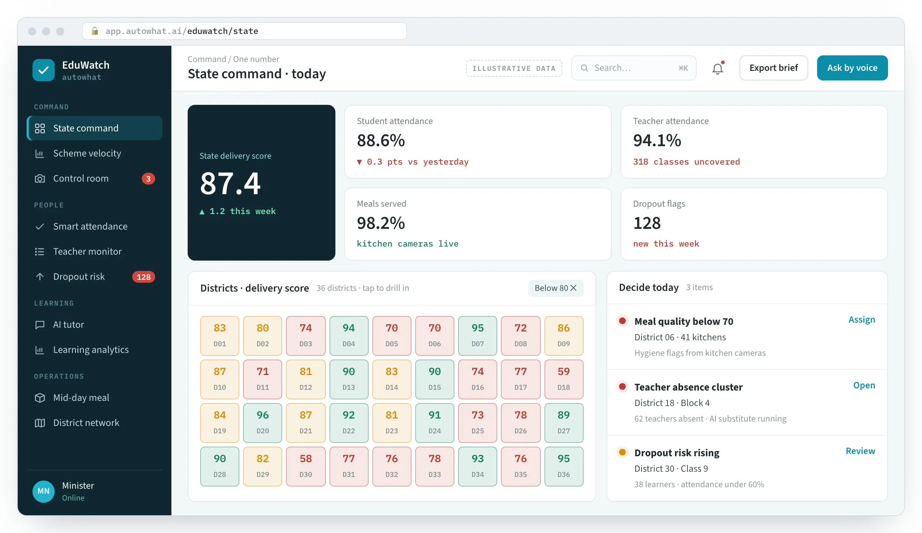Drill into district D18 tile scoring 59
This screenshot has width=922, height=533.
click(x=564, y=379)
